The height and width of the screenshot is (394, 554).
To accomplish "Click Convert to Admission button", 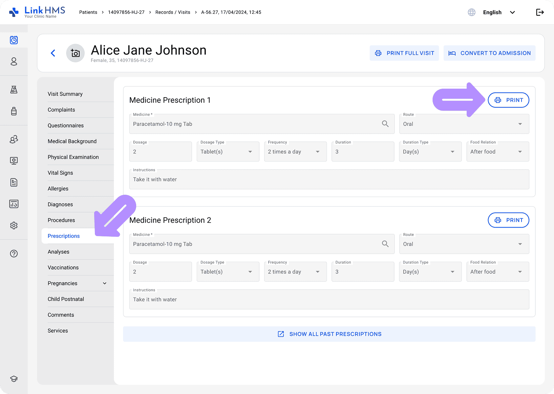I will pos(489,53).
